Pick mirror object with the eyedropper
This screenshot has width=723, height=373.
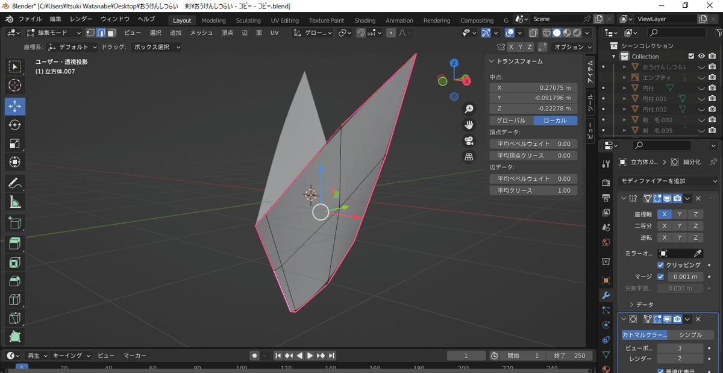pyautogui.click(x=698, y=254)
